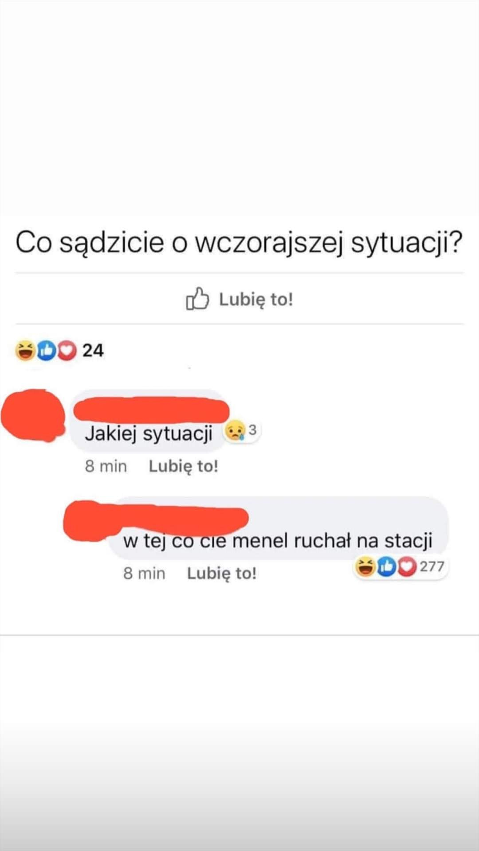This screenshot has width=479, height=851.
Task: Click the crying emoji on the 'Jakiej sytuacji' comment
Action: tap(235, 430)
